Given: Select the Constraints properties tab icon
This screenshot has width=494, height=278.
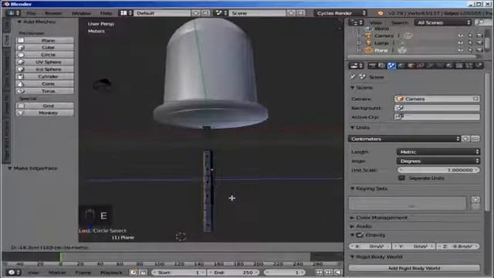Looking at the screenshot, I should (421, 66).
